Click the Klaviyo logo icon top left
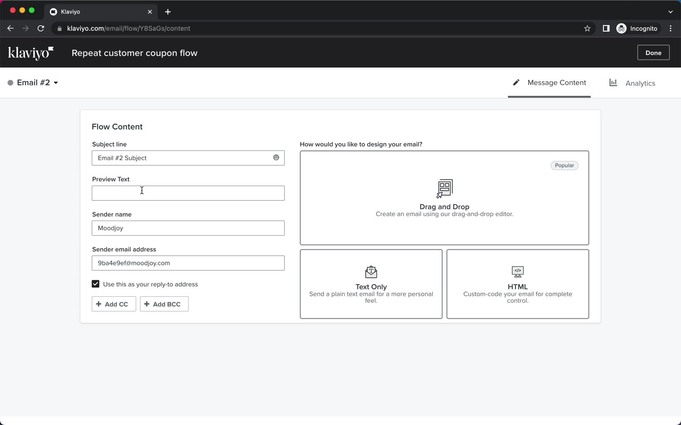The height and width of the screenshot is (425, 681). point(31,52)
